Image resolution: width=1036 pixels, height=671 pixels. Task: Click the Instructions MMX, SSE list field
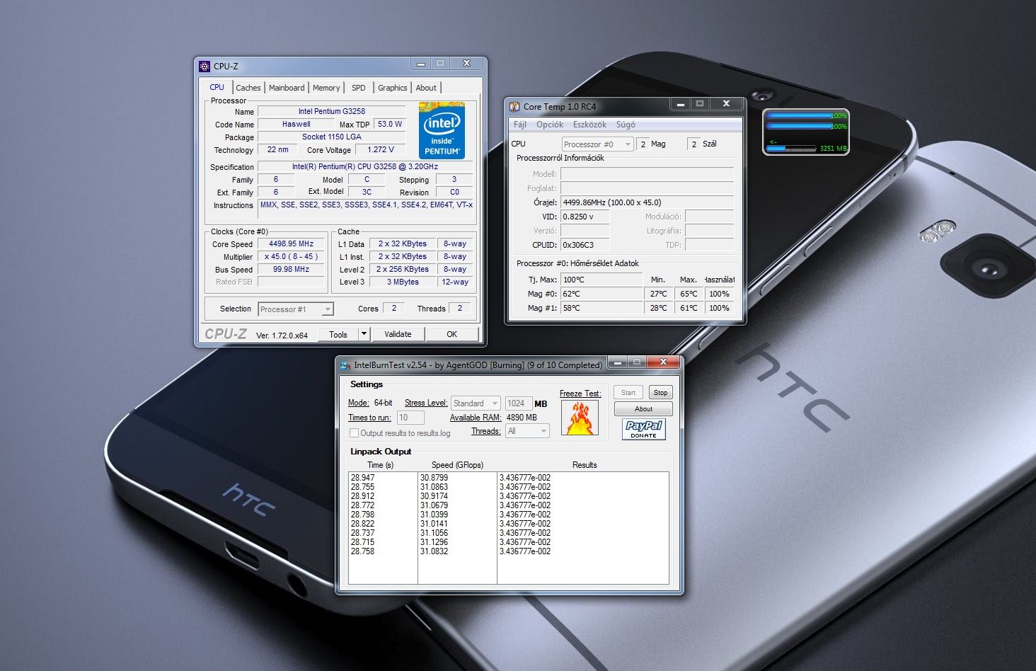(366, 210)
